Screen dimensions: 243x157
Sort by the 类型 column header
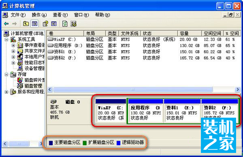[112, 33]
